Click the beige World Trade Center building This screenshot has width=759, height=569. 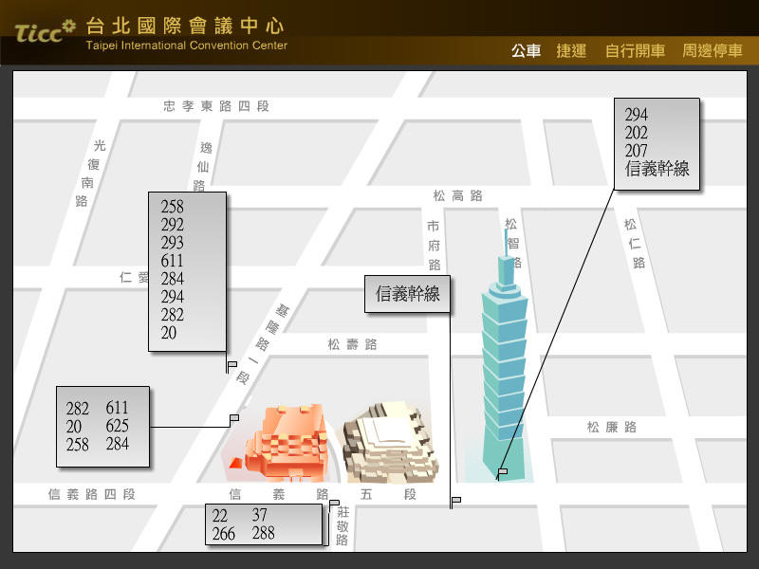pyautogui.click(x=391, y=443)
